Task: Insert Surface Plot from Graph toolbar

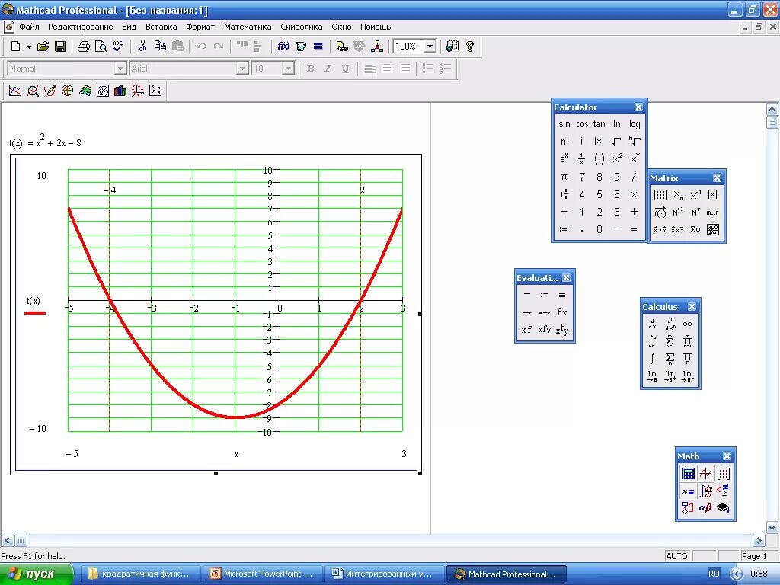Action: (85, 91)
